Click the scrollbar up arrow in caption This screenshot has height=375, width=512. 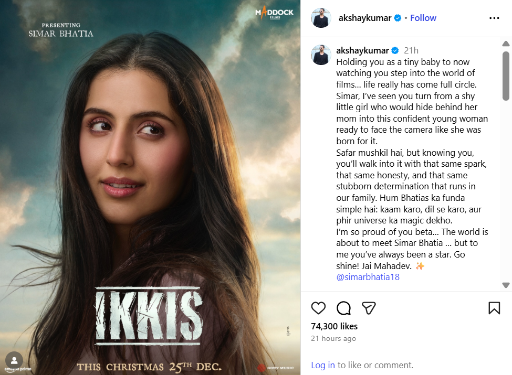click(506, 44)
